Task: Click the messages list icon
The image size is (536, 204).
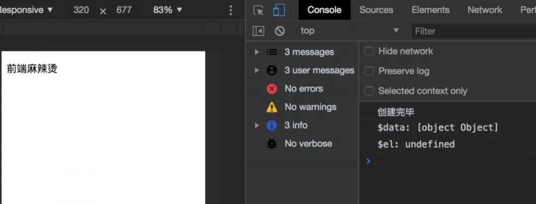Action: click(x=272, y=52)
